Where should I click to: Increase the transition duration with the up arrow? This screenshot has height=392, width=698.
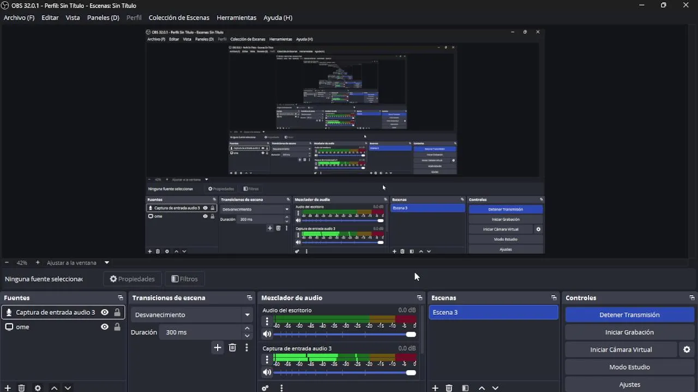coord(247,328)
